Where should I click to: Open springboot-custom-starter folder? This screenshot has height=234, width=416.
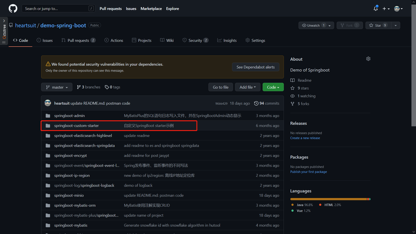pos(76,125)
